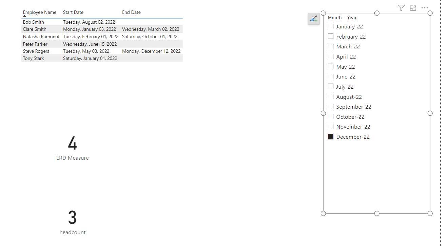
Task: Tick the June-22 checkbox
Action: click(331, 76)
